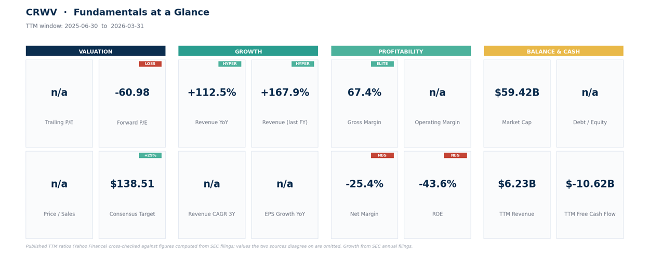Screen dimensions: 649x254
Task: Click the LOSS badge on Forward P/E
Action: click(x=150, y=64)
